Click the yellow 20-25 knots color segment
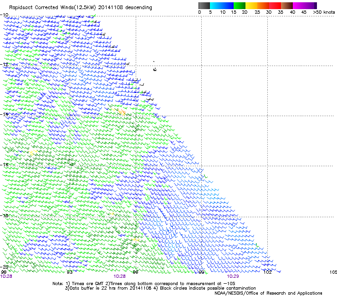This screenshot has width=337, height=296. 251,5
